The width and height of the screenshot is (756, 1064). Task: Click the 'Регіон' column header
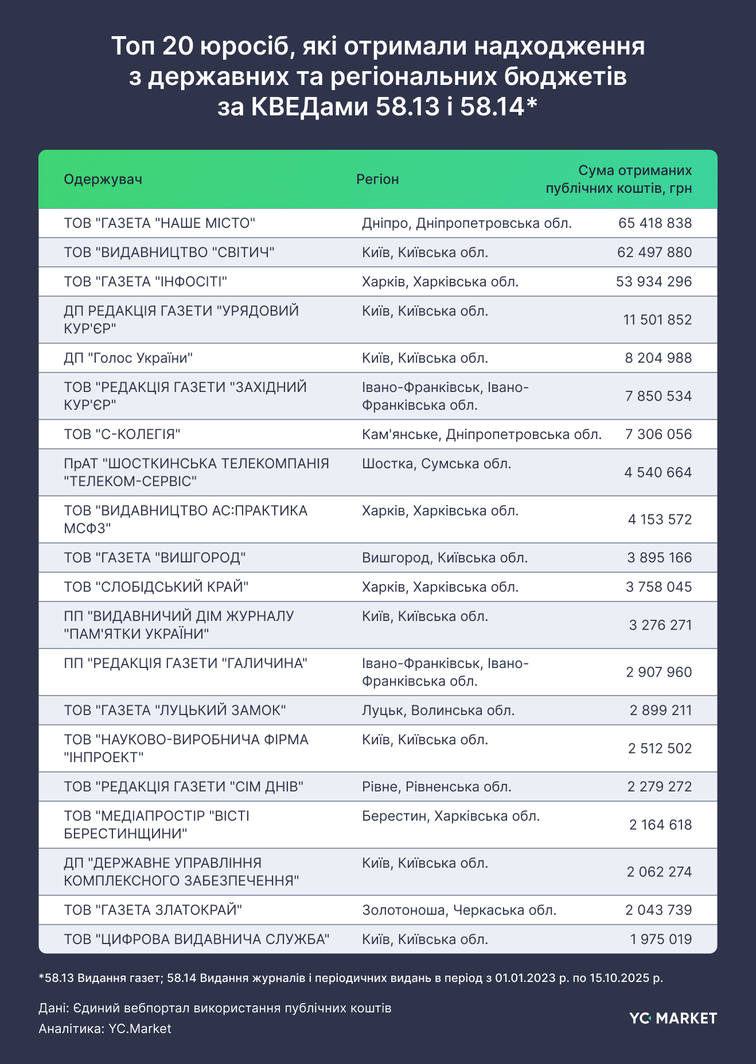click(x=377, y=179)
